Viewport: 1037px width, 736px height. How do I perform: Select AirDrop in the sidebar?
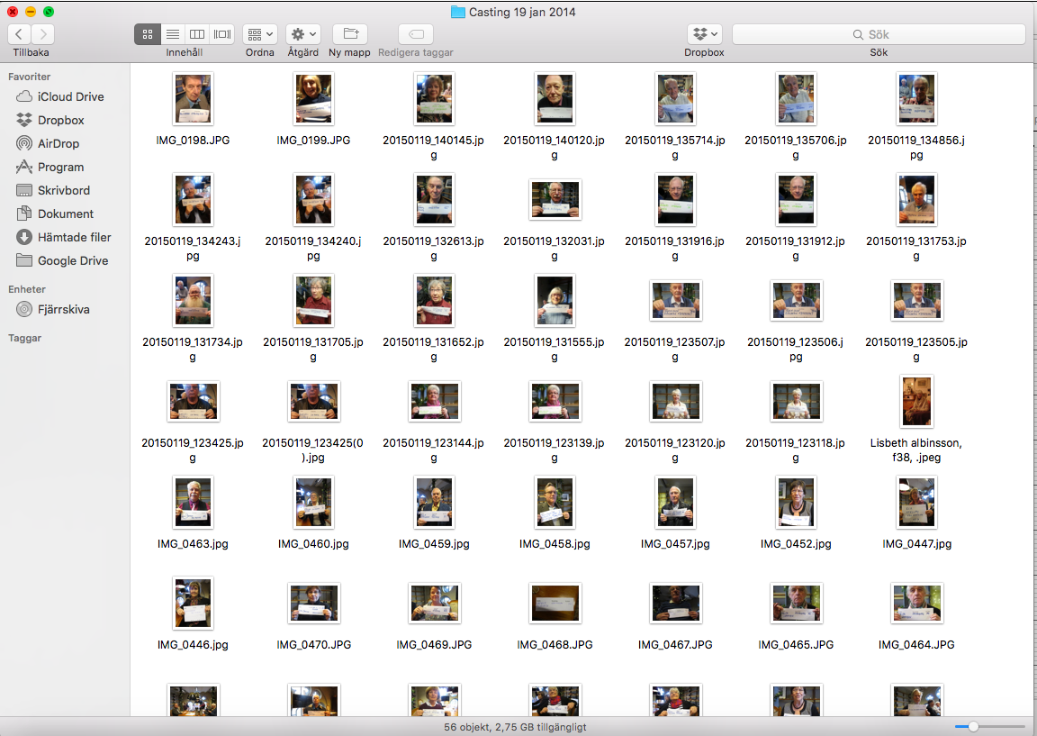pyautogui.click(x=59, y=143)
